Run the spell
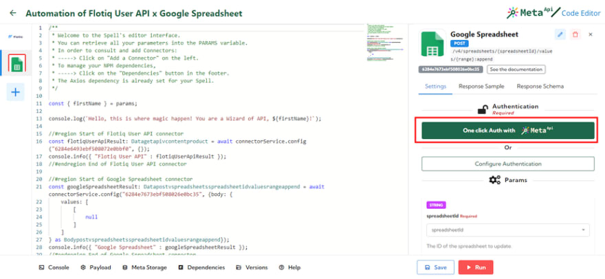Image resolution: width=605 pixels, height=279 pixels. click(476, 267)
